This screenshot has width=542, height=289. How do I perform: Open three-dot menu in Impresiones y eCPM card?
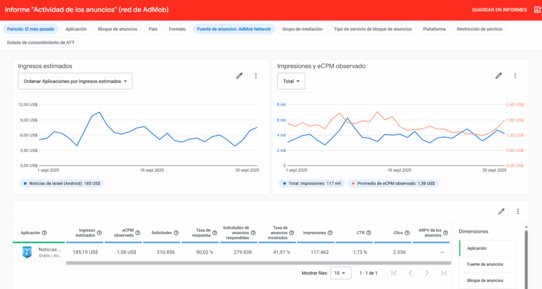[515, 76]
